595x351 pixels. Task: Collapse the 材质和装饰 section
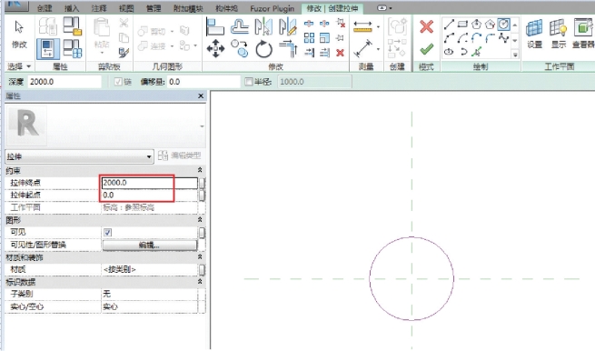200,257
